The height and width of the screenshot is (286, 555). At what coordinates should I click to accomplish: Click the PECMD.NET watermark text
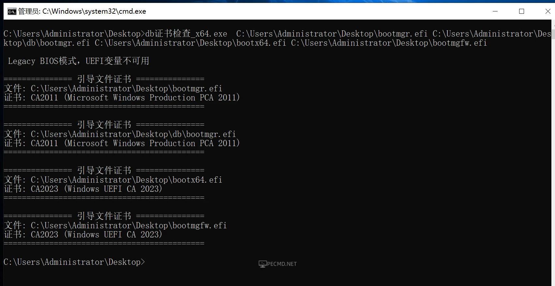282,264
